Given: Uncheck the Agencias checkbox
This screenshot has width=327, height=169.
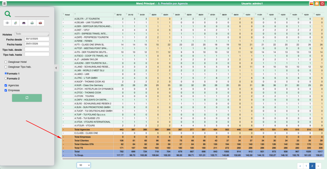Looking at the screenshot, I should pos(6,85).
